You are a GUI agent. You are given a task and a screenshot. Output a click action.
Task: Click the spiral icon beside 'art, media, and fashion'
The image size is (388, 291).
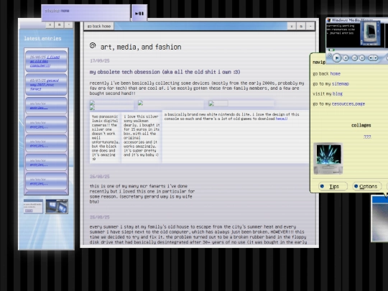tap(93, 45)
